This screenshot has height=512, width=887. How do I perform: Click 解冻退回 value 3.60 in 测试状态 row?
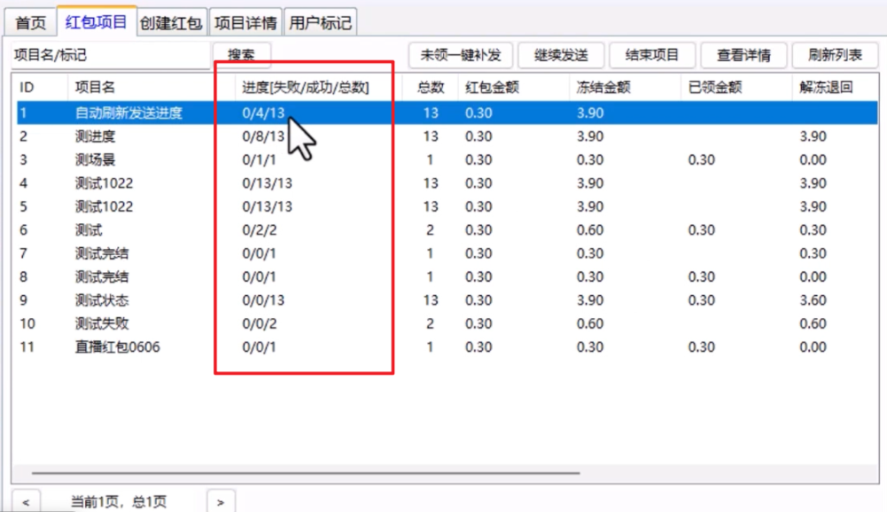tap(813, 299)
